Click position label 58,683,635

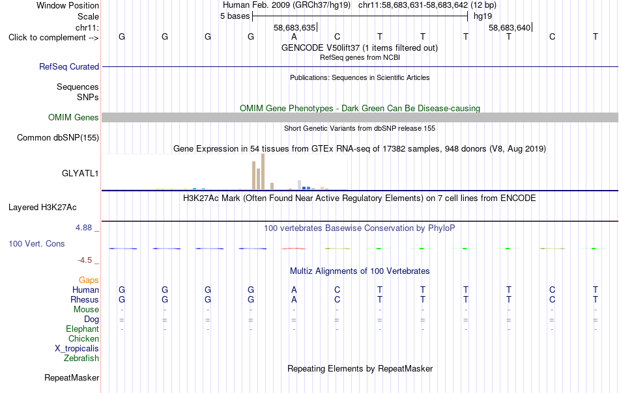point(295,27)
